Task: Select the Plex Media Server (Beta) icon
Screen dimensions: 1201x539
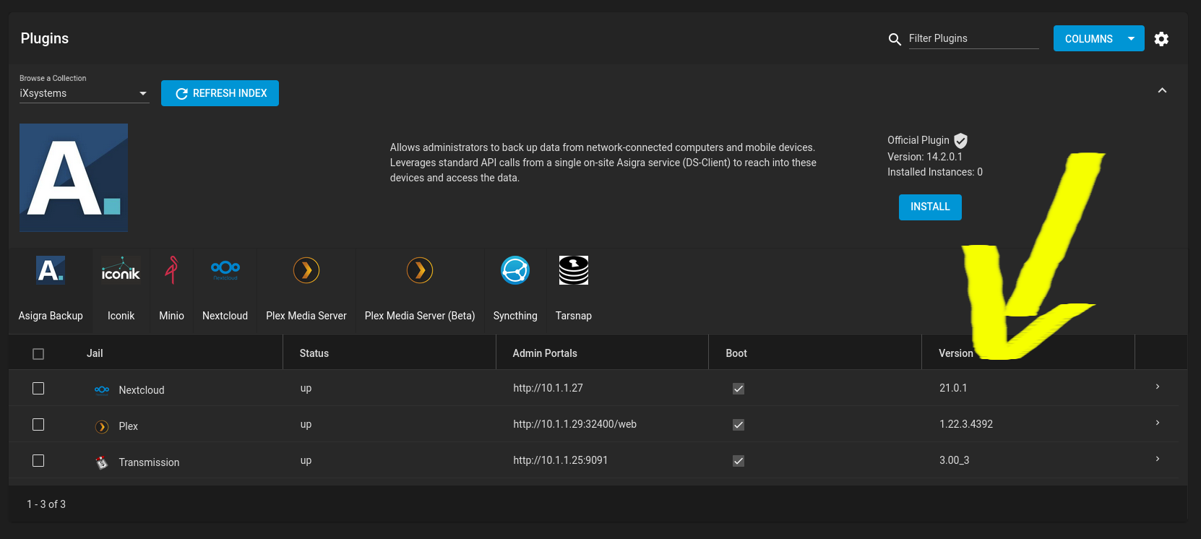Action: 420,270
